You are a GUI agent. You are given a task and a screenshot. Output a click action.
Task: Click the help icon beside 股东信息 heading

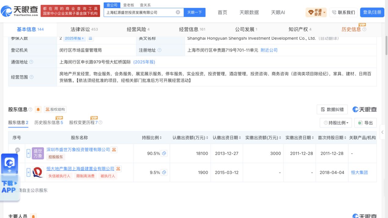[x=30, y=109]
